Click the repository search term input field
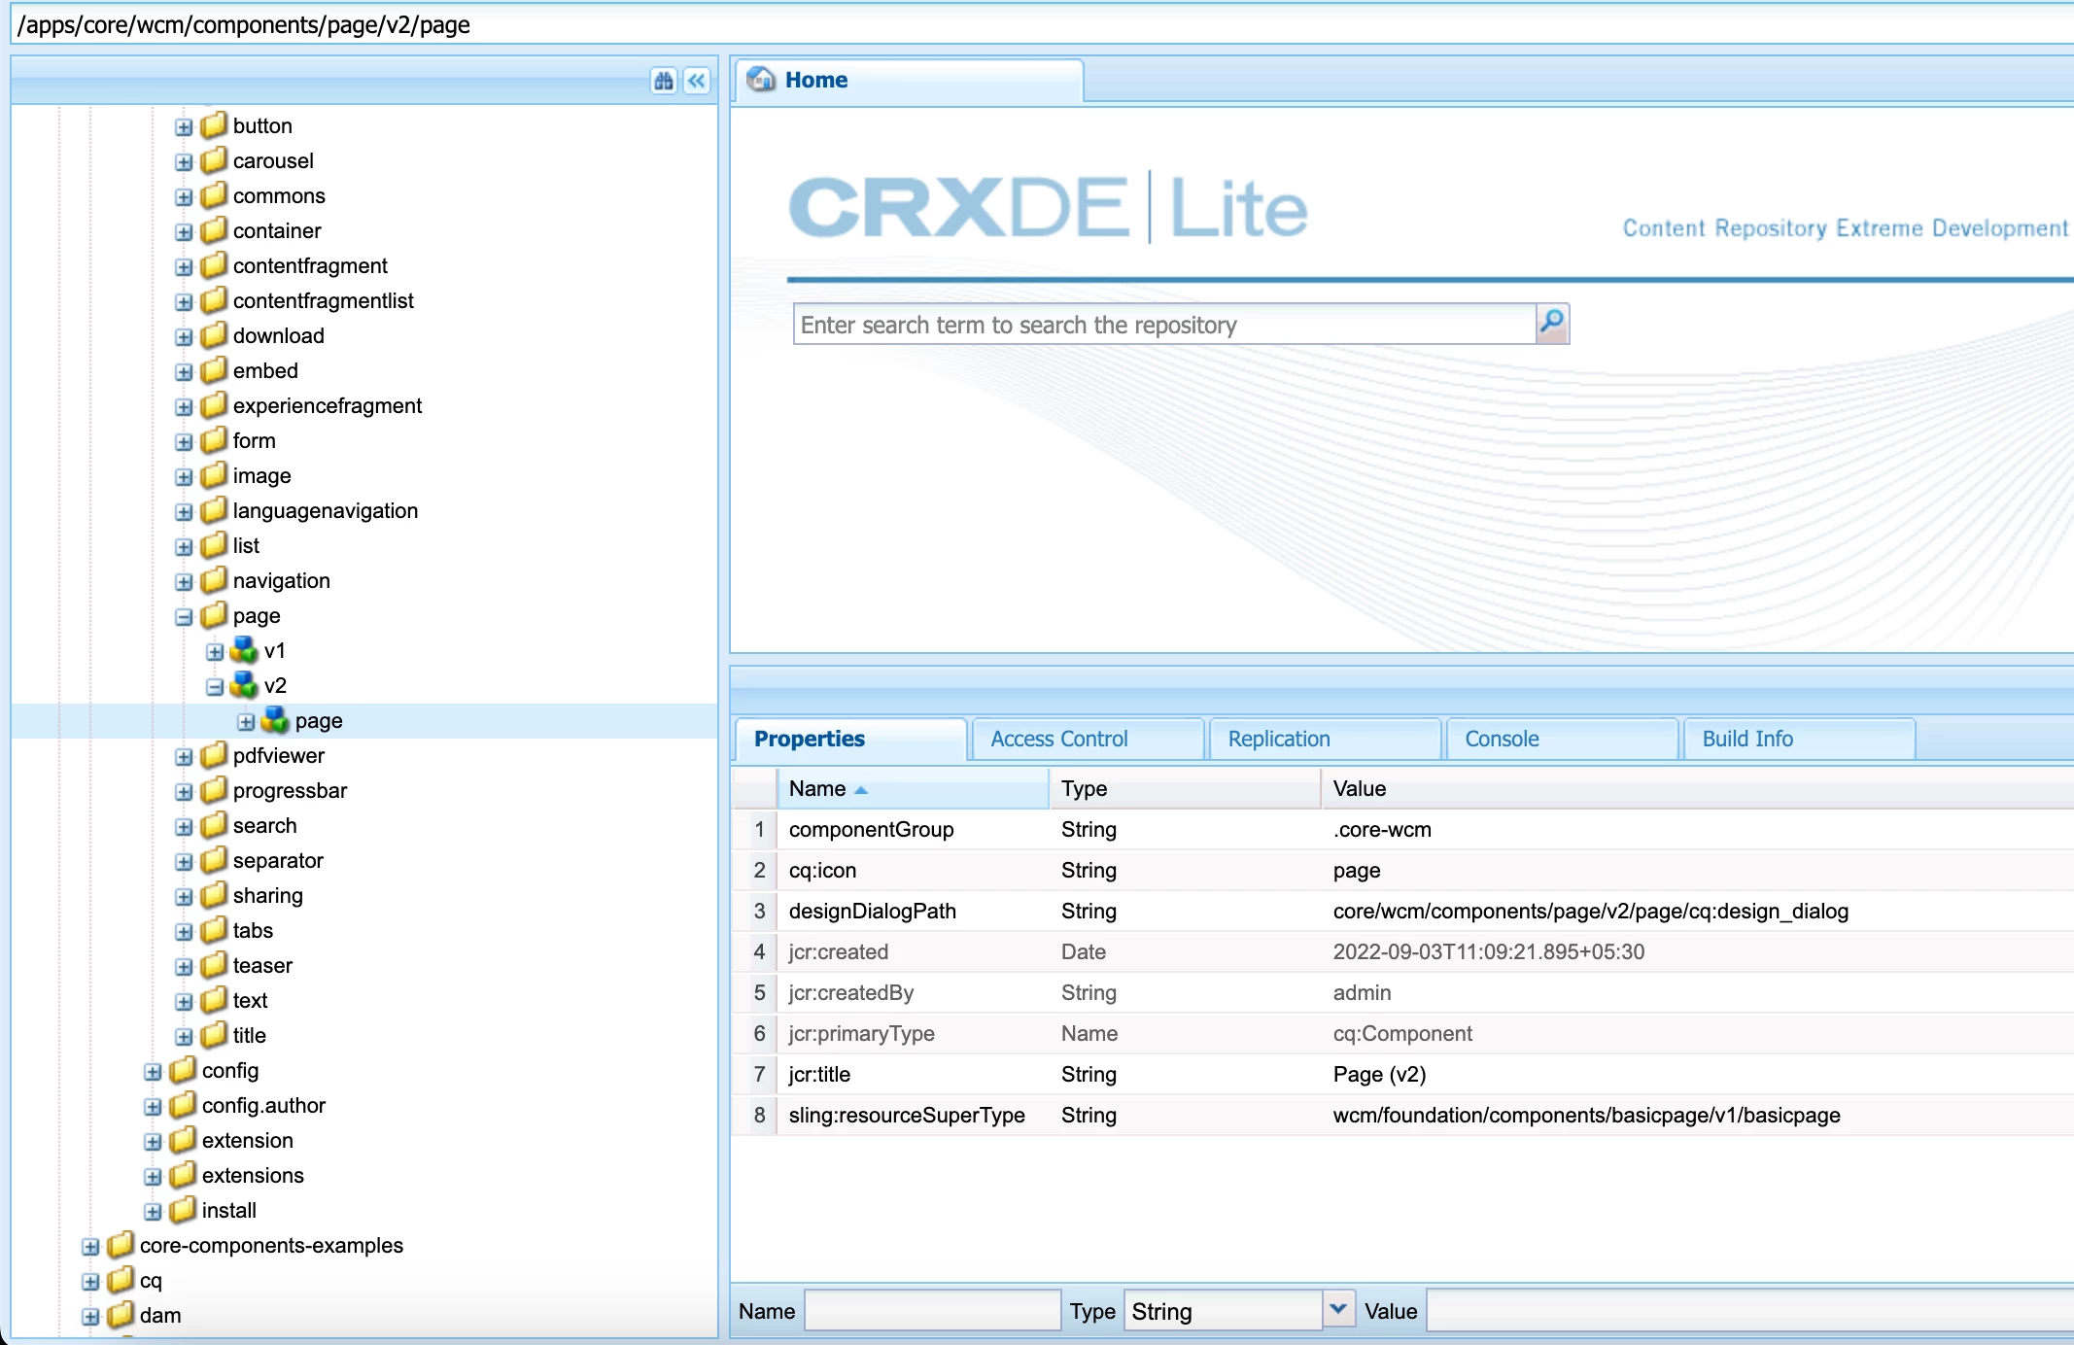Viewport: 2074px width, 1345px height. [1163, 325]
